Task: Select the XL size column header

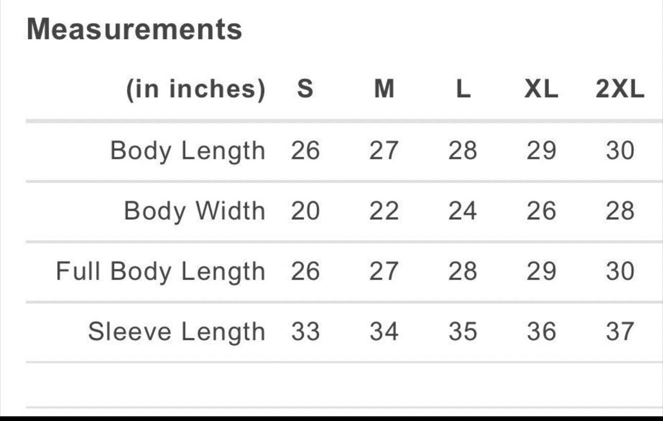Action: point(541,90)
